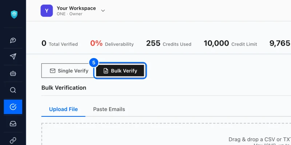Open the paper plane campaigns icon
291x145 pixels.
[x=13, y=57]
